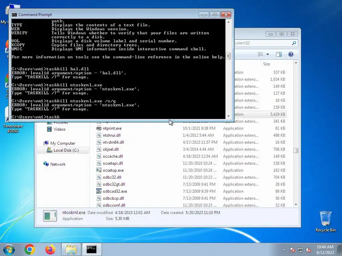The image size is (342, 256).
Task: Click the 1,634 KB size cell
Action: pos(278,79)
